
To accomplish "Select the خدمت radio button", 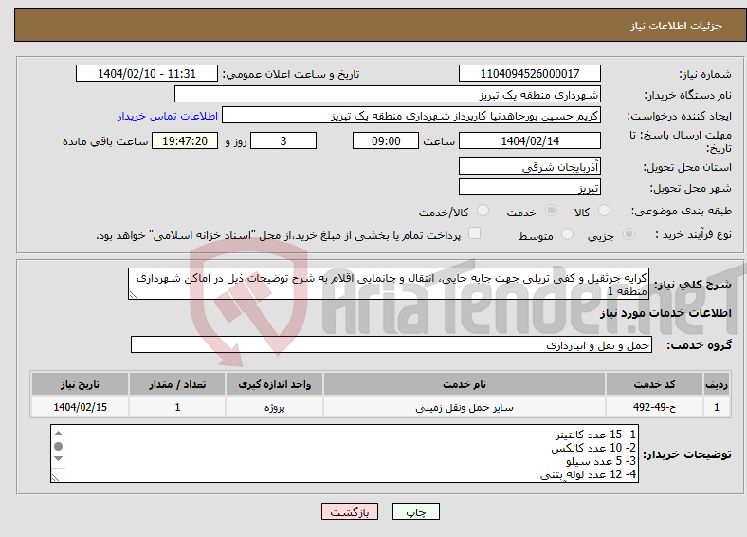I will [551, 211].
